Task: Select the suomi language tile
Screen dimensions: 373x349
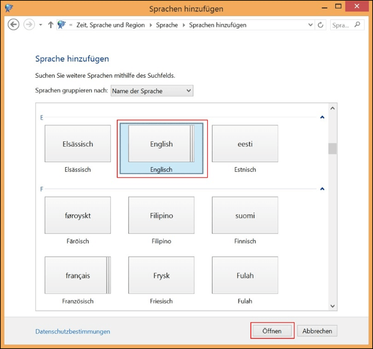Action: click(x=245, y=215)
